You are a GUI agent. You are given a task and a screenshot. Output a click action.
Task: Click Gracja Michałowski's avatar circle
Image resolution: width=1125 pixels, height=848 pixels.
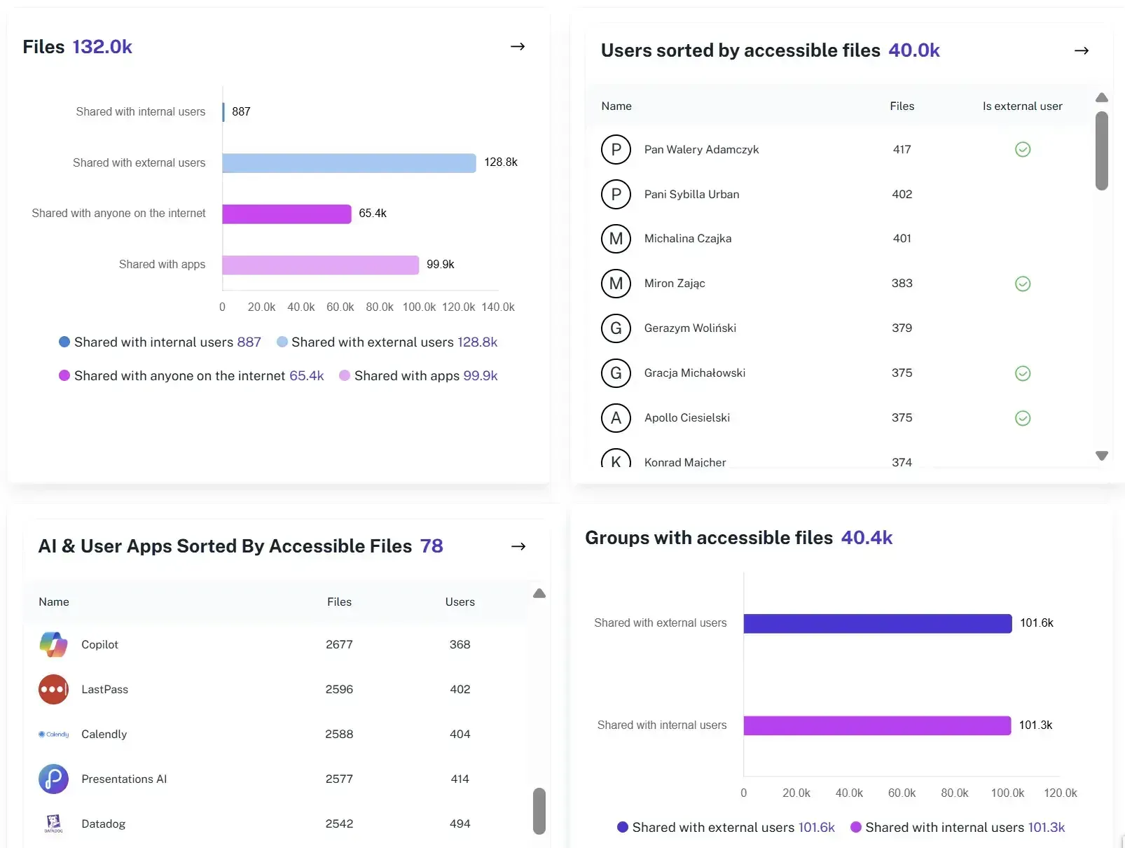tap(616, 373)
